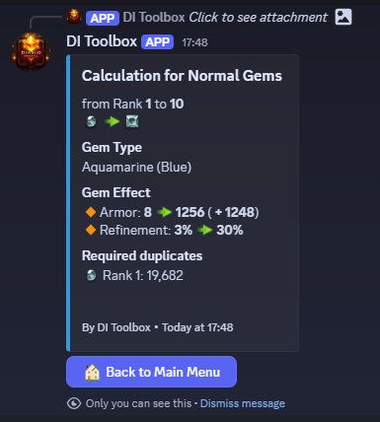
Task: Click 'Click to see attachment' reply text
Action: 258,17
